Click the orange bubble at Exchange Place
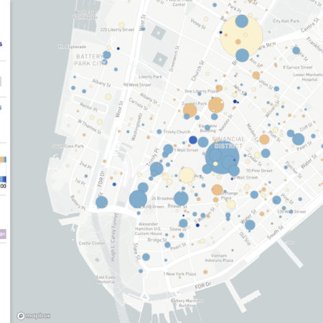Viewport: 323px width, 323px height. [x=217, y=189]
